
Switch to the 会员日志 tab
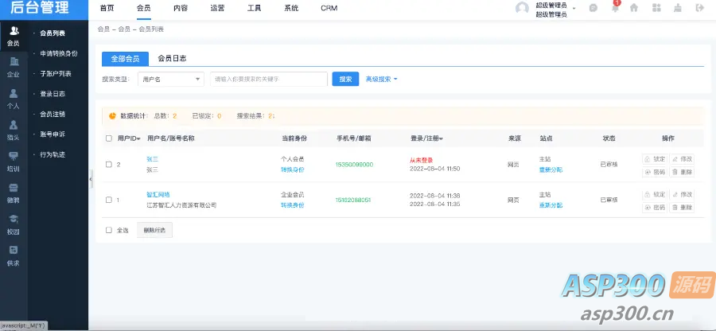[172, 58]
